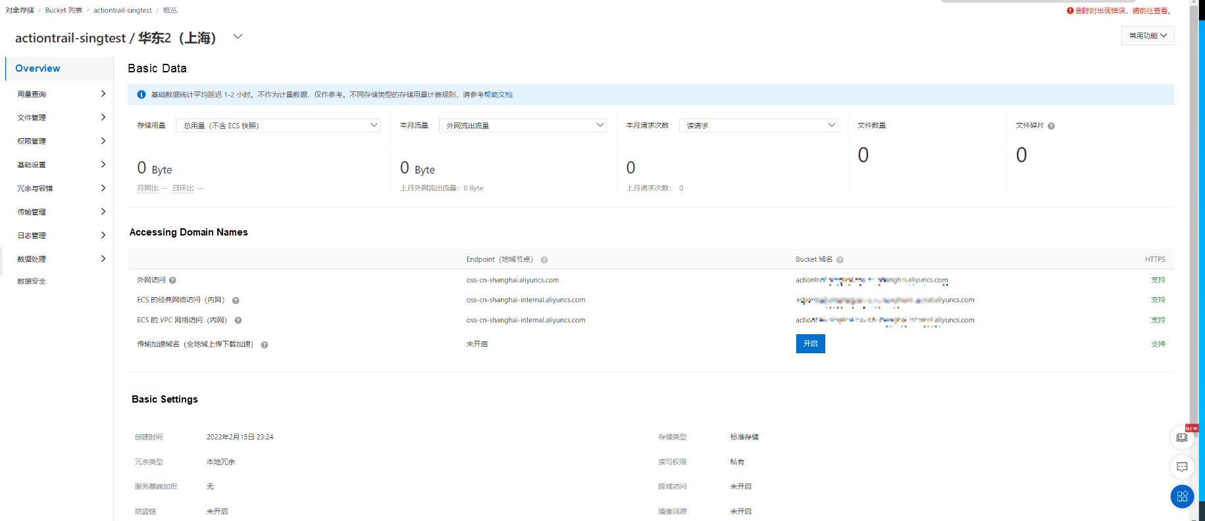Click the 防盗链 未开启 value
Image resolution: width=1205 pixels, height=521 pixels.
click(217, 511)
